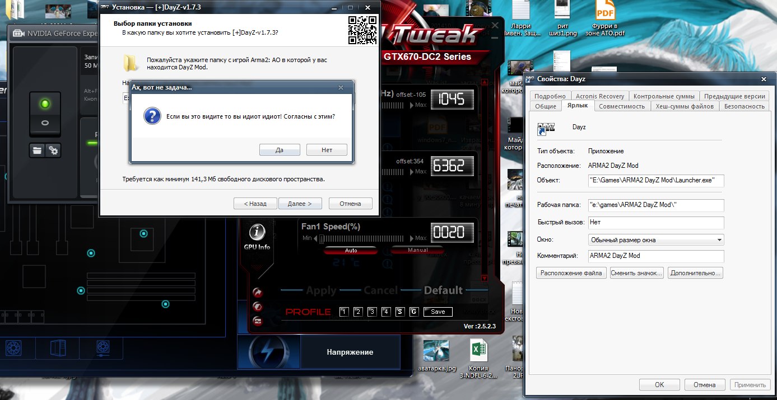Click the < Назад installer button

(x=255, y=204)
